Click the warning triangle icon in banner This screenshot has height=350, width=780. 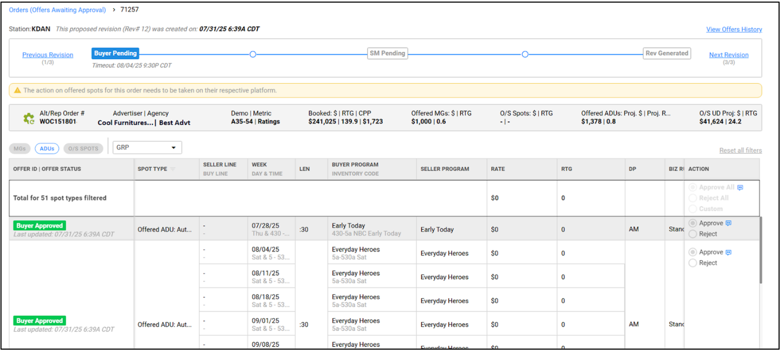point(18,90)
